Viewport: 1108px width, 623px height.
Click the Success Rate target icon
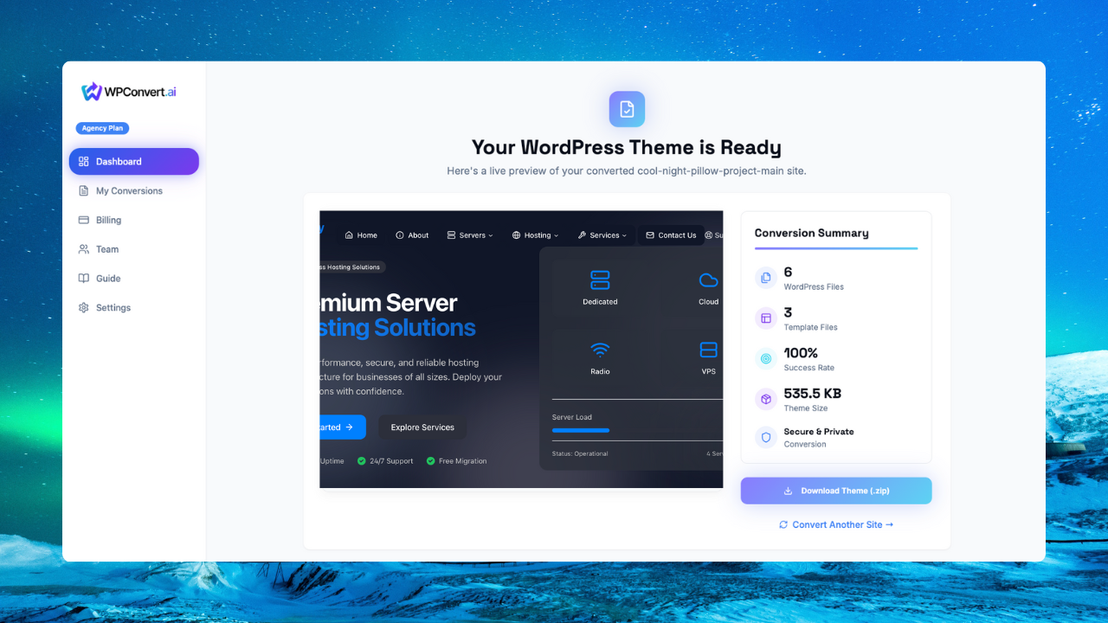coord(766,359)
